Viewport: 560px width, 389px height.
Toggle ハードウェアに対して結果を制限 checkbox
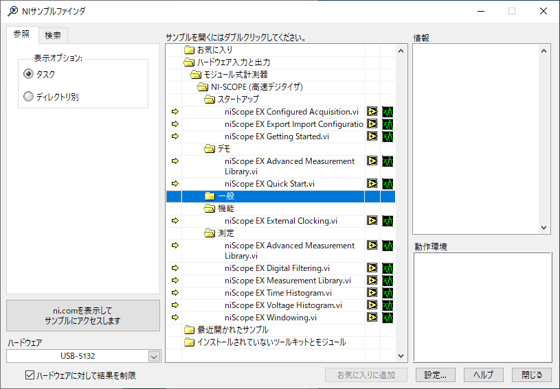pyautogui.click(x=30, y=375)
